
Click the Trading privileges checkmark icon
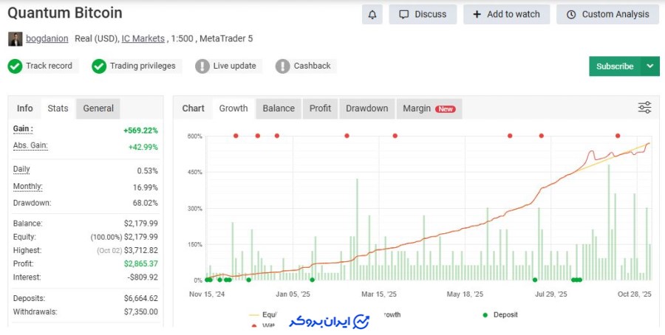coord(99,66)
